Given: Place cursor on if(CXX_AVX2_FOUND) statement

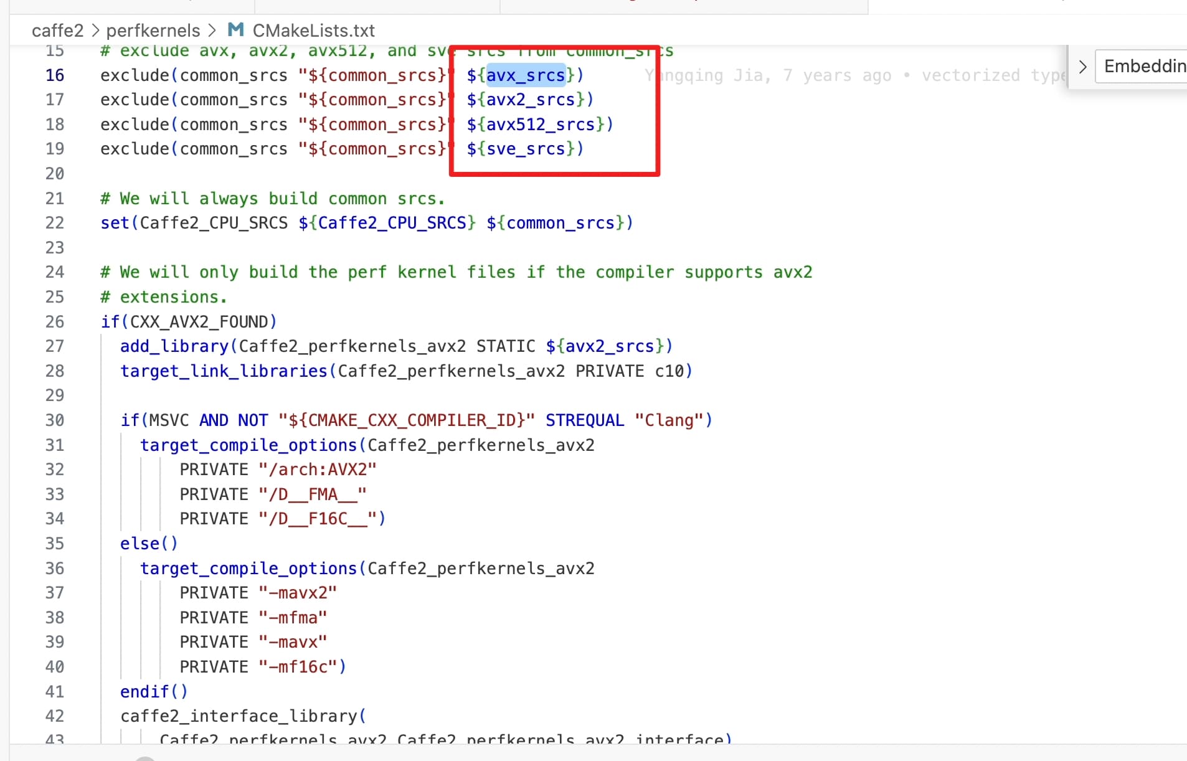Looking at the screenshot, I should coord(189,322).
